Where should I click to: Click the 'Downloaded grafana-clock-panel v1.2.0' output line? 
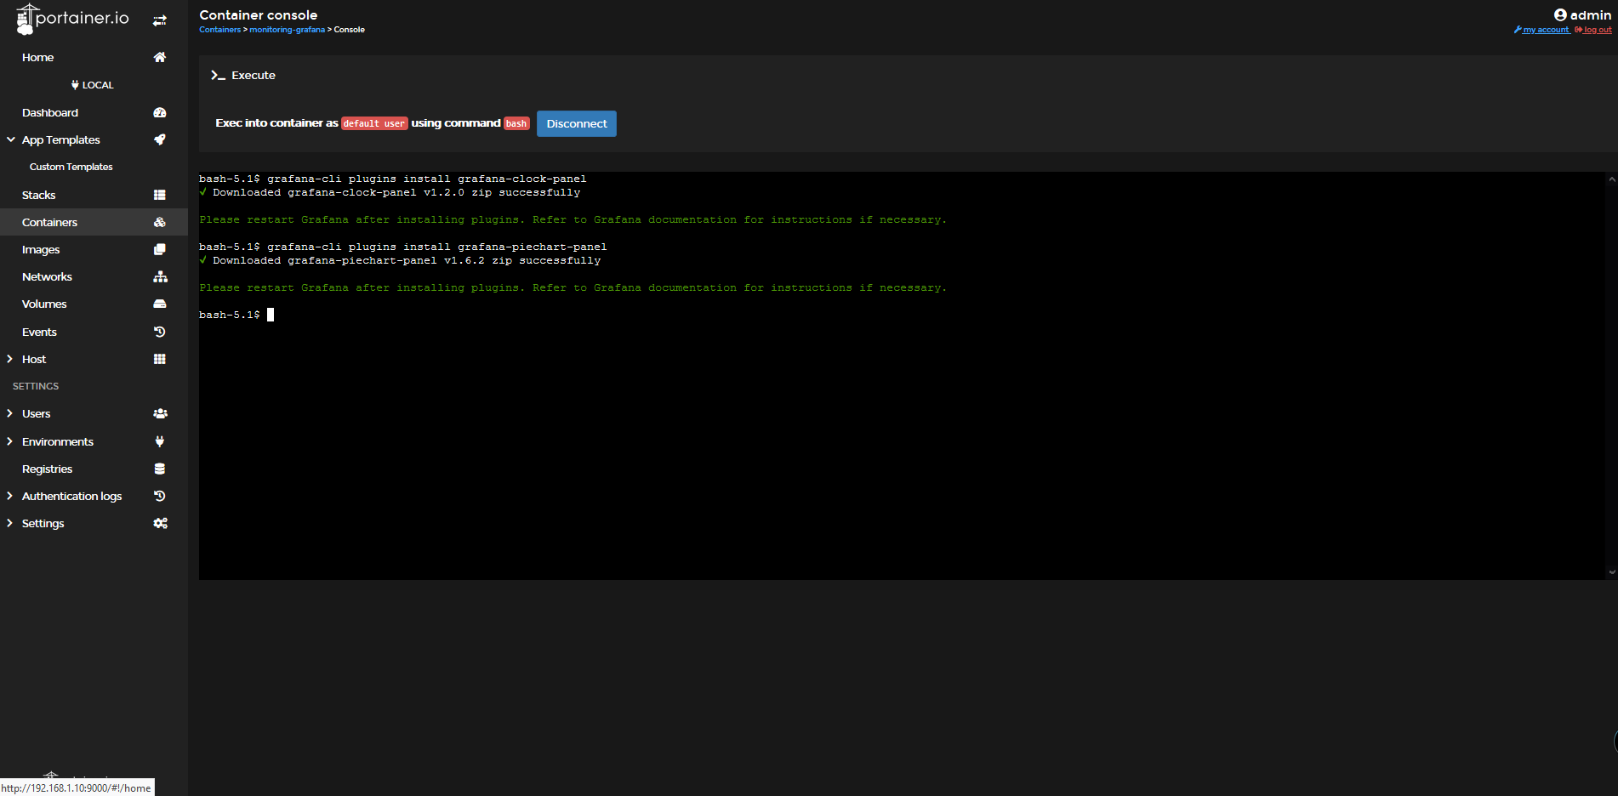click(x=390, y=192)
